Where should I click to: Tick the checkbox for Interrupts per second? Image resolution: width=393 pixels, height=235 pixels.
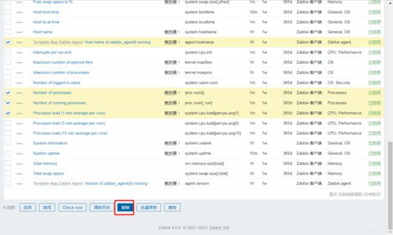click(8, 52)
